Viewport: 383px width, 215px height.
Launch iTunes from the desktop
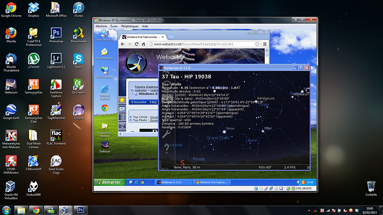pyautogui.click(x=79, y=10)
